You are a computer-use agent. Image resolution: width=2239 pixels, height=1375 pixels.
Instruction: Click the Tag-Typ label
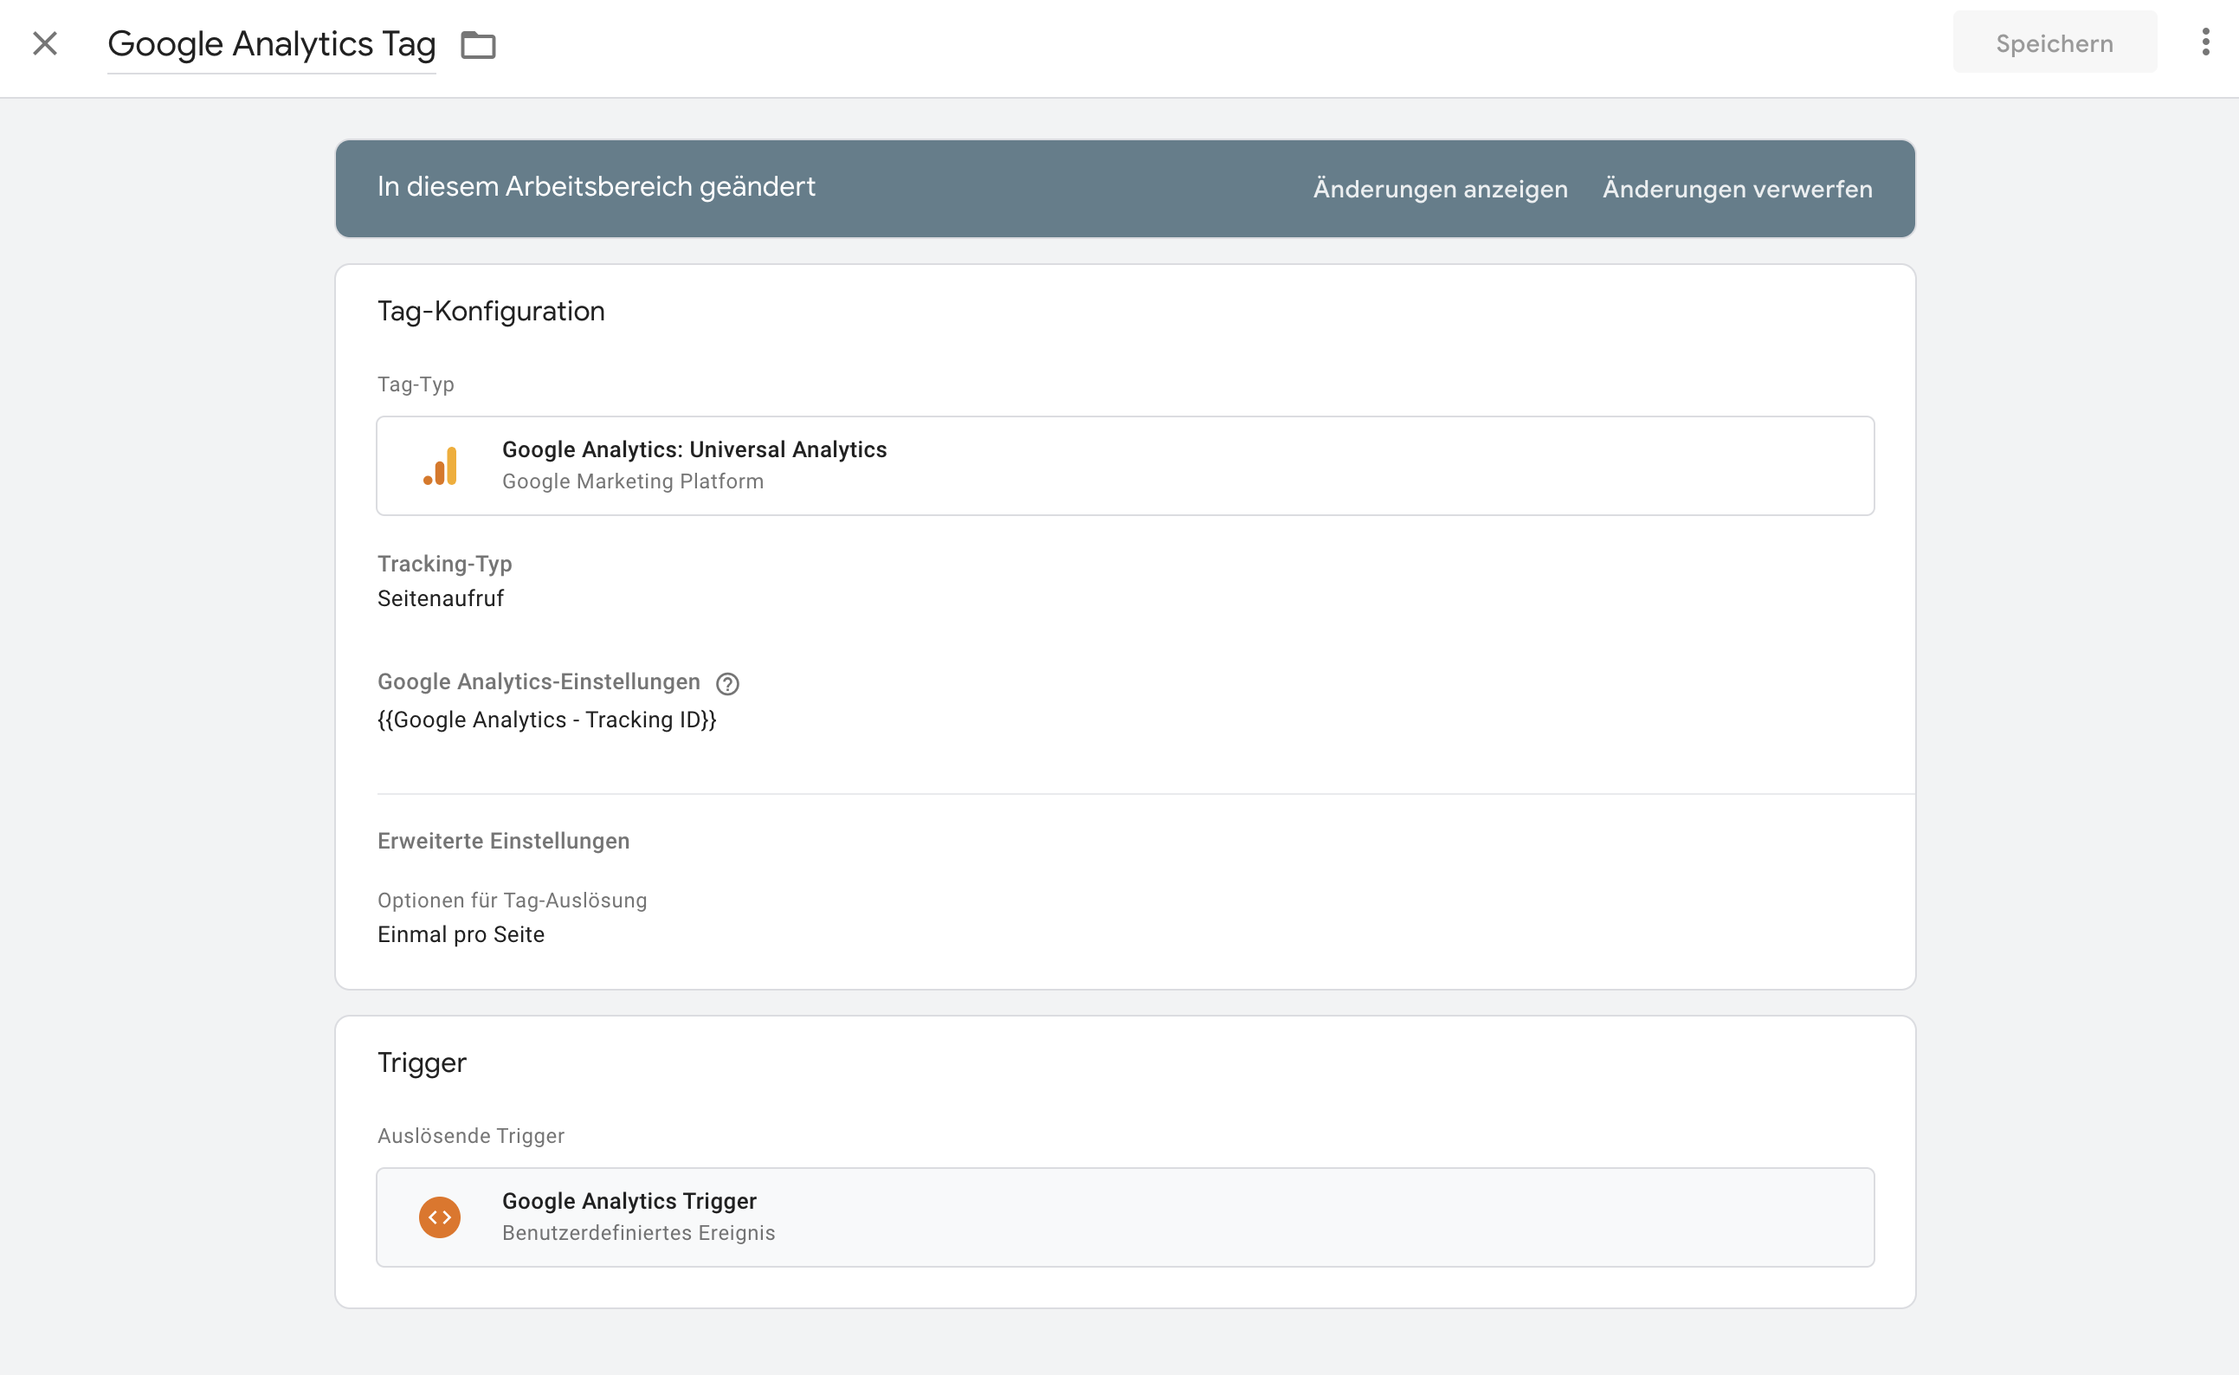pos(416,384)
